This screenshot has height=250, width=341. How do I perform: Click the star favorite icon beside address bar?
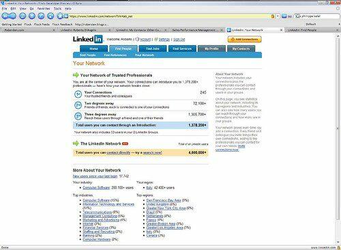coord(59,16)
